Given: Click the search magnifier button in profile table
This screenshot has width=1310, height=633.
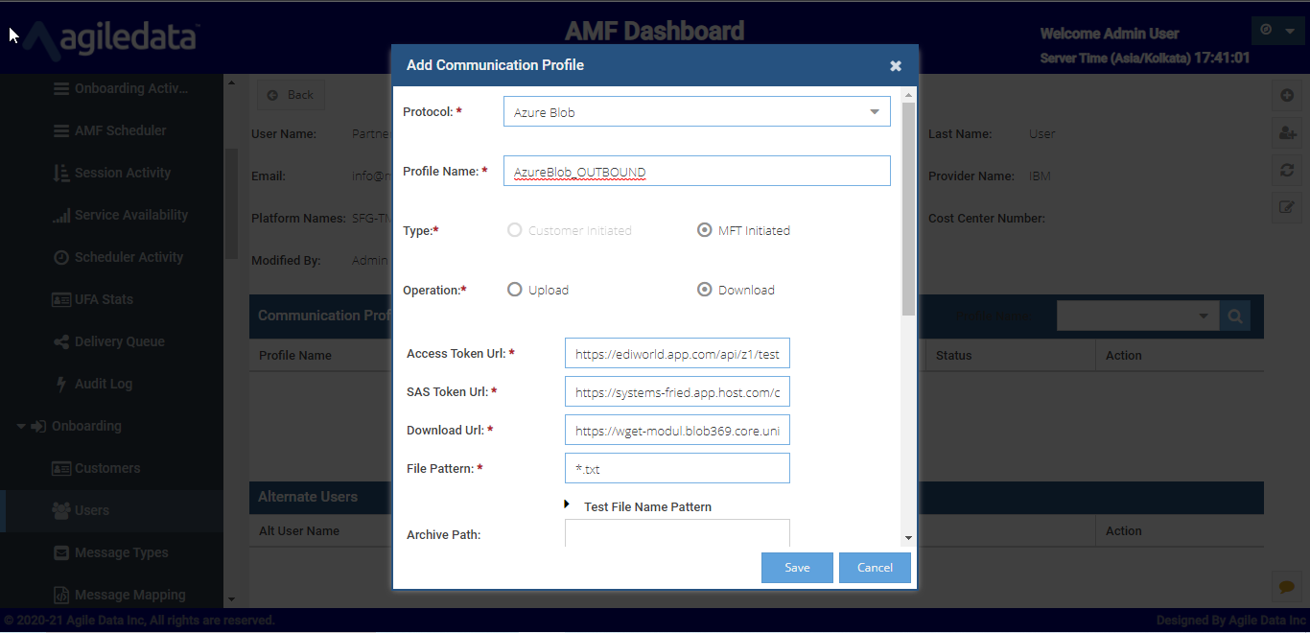Looking at the screenshot, I should click(x=1234, y=316).
